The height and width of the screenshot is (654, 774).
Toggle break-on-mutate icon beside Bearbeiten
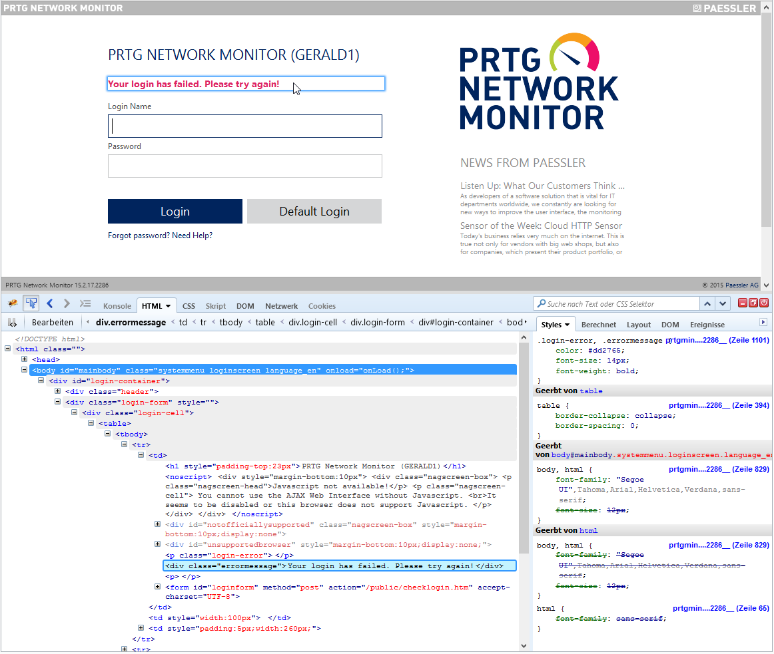click(x=13, y=323)
